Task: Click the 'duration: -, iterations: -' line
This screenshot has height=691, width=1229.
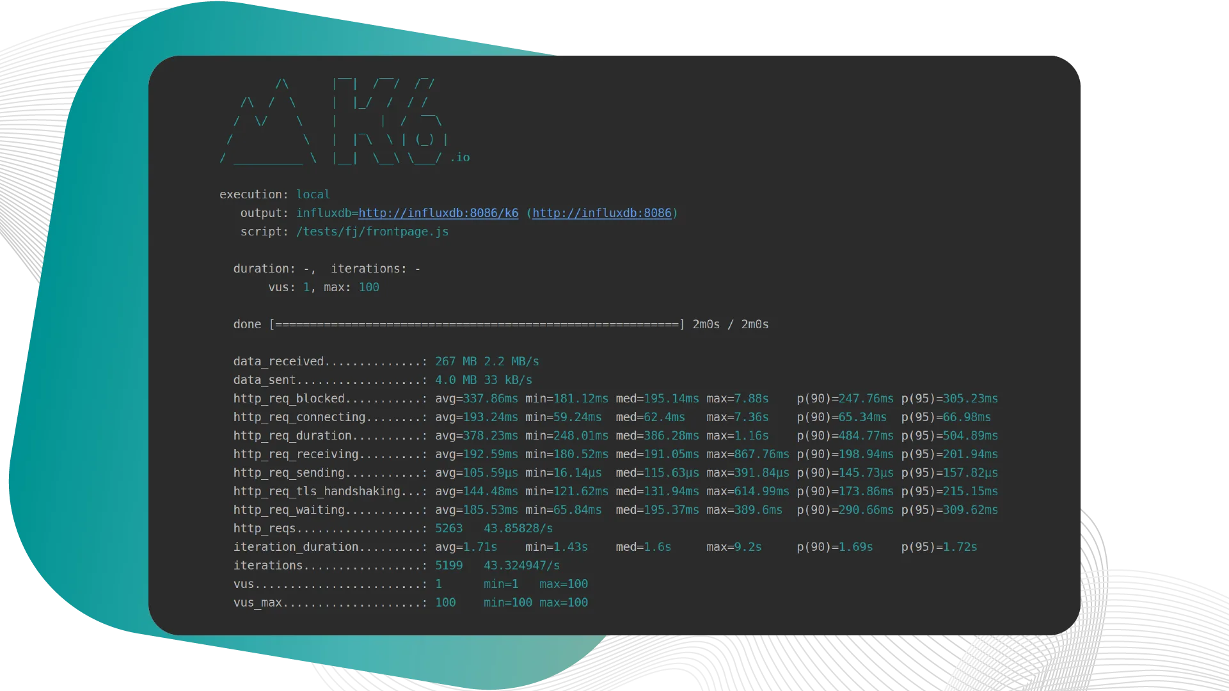Action: tap(327, 269)
